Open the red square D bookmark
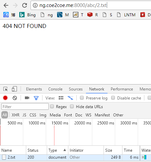Image resolution: width=151 pixels, height=162 pixels. click(145, 15)
